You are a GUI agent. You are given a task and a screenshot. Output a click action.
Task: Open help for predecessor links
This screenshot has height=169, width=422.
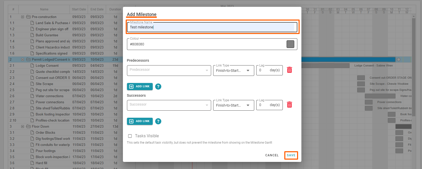click(x=158, y=87)
